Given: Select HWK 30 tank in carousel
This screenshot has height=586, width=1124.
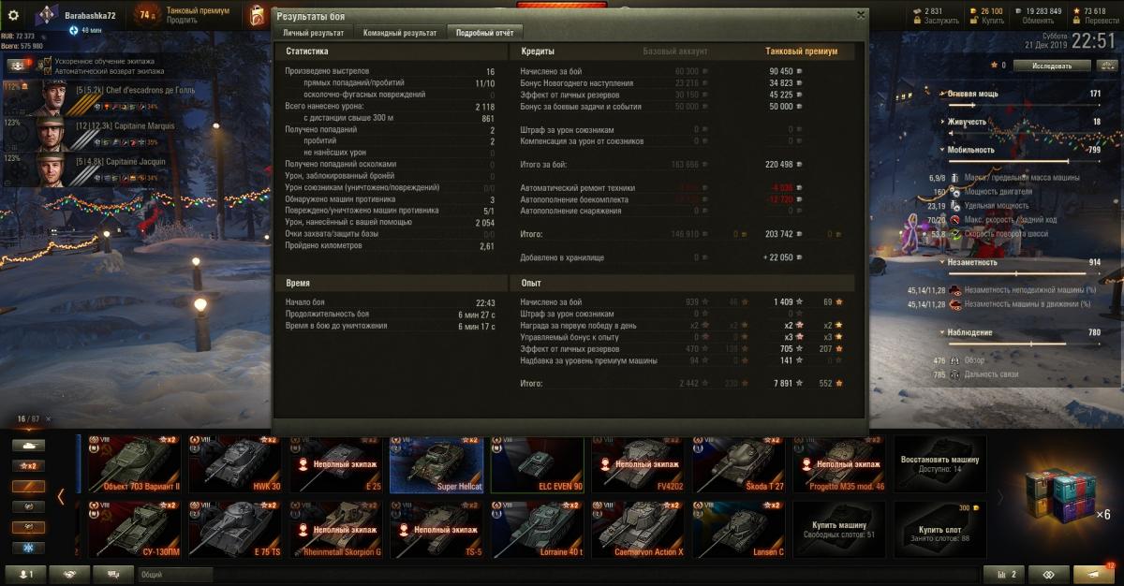Looking at the screenshot, I should point(235,464).
